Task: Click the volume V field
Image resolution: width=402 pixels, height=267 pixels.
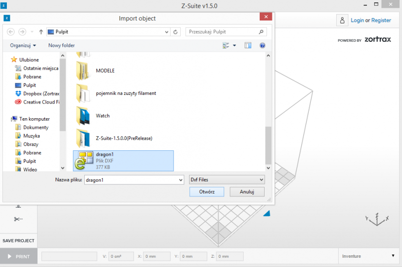Action: click(121, 256)
